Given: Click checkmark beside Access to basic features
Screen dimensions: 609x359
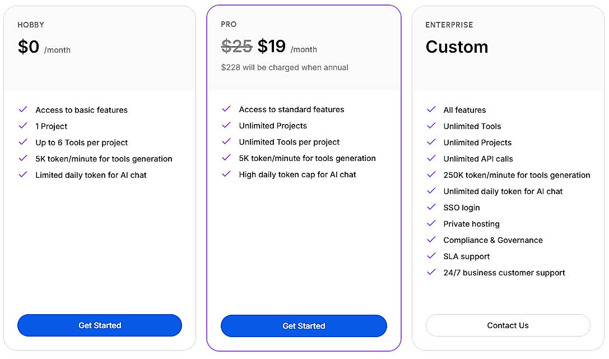Looking at the screenshot, I should coord(23,109).
